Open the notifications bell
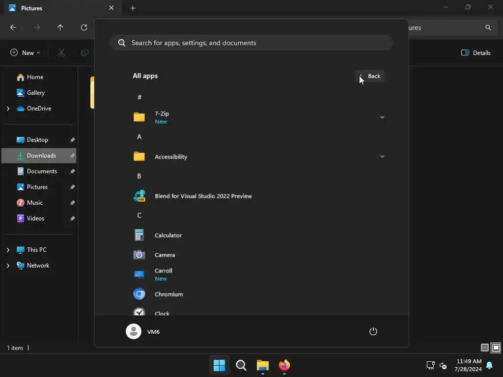503x377 pixels. pos(490,365)
